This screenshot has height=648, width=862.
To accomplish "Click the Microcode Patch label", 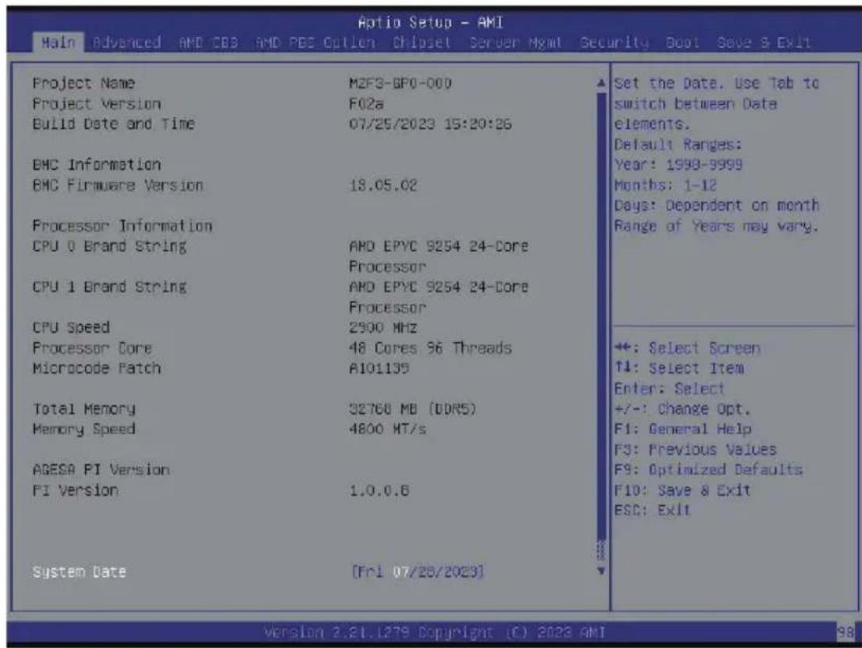I will click(x=97, y=368).
